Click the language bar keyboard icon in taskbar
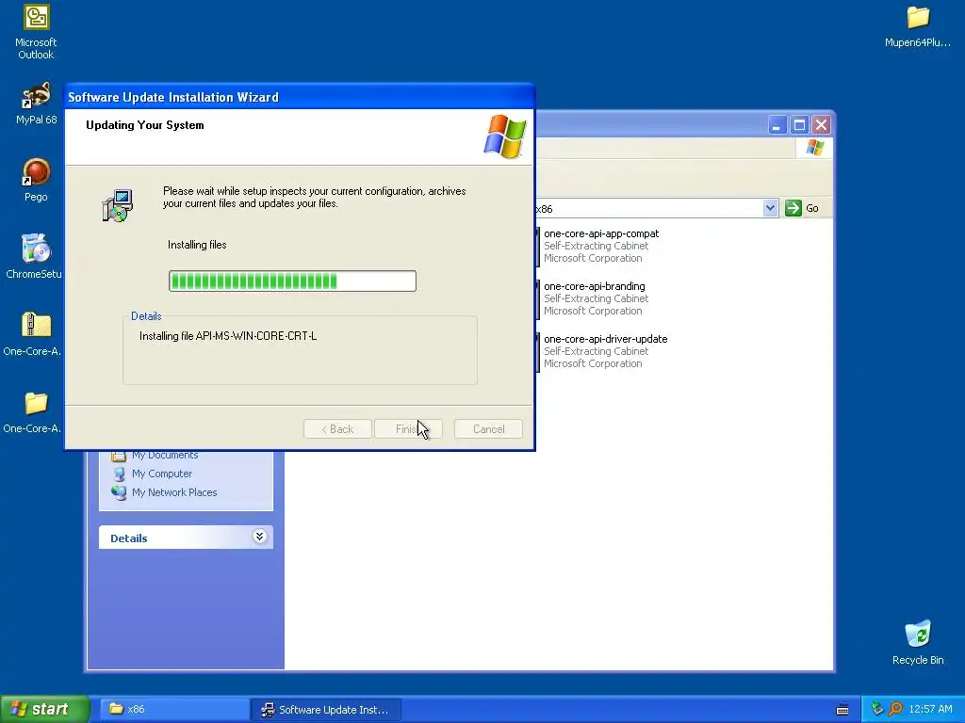The image size is (965, 723). click(x=842, y=710)
